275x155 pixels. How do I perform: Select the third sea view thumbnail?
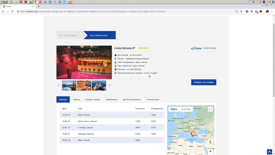[99, 85]
